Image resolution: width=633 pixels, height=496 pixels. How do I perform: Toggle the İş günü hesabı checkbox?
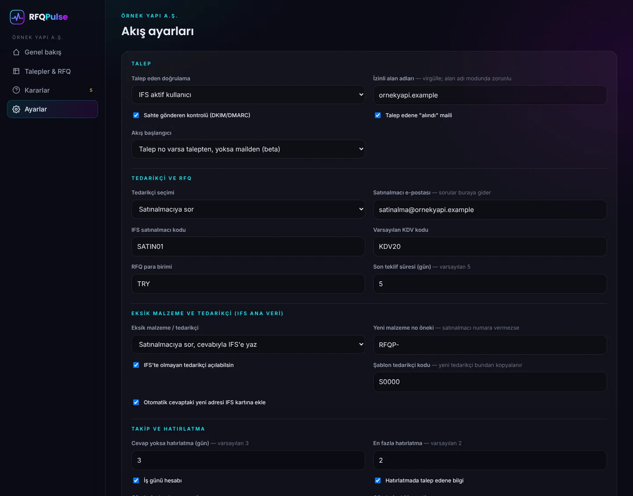coord(136,481)
